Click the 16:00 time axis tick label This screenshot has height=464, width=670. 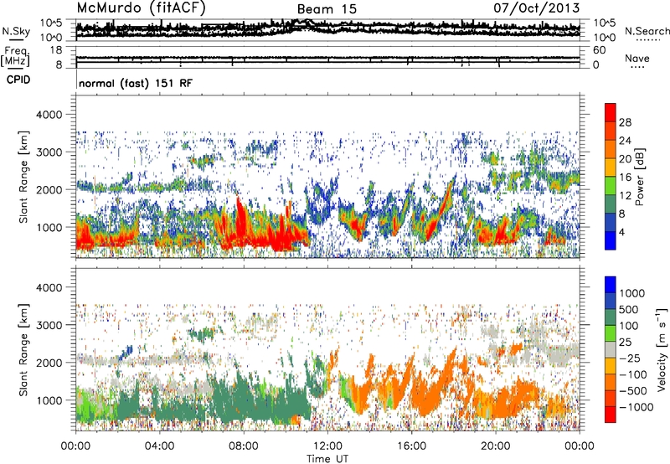(x=411, y=446)
